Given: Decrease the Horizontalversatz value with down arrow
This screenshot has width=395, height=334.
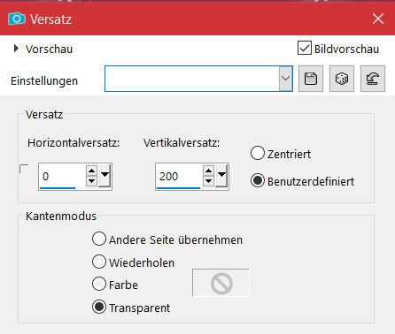Looking at the screenshot, I should (91, 181).
